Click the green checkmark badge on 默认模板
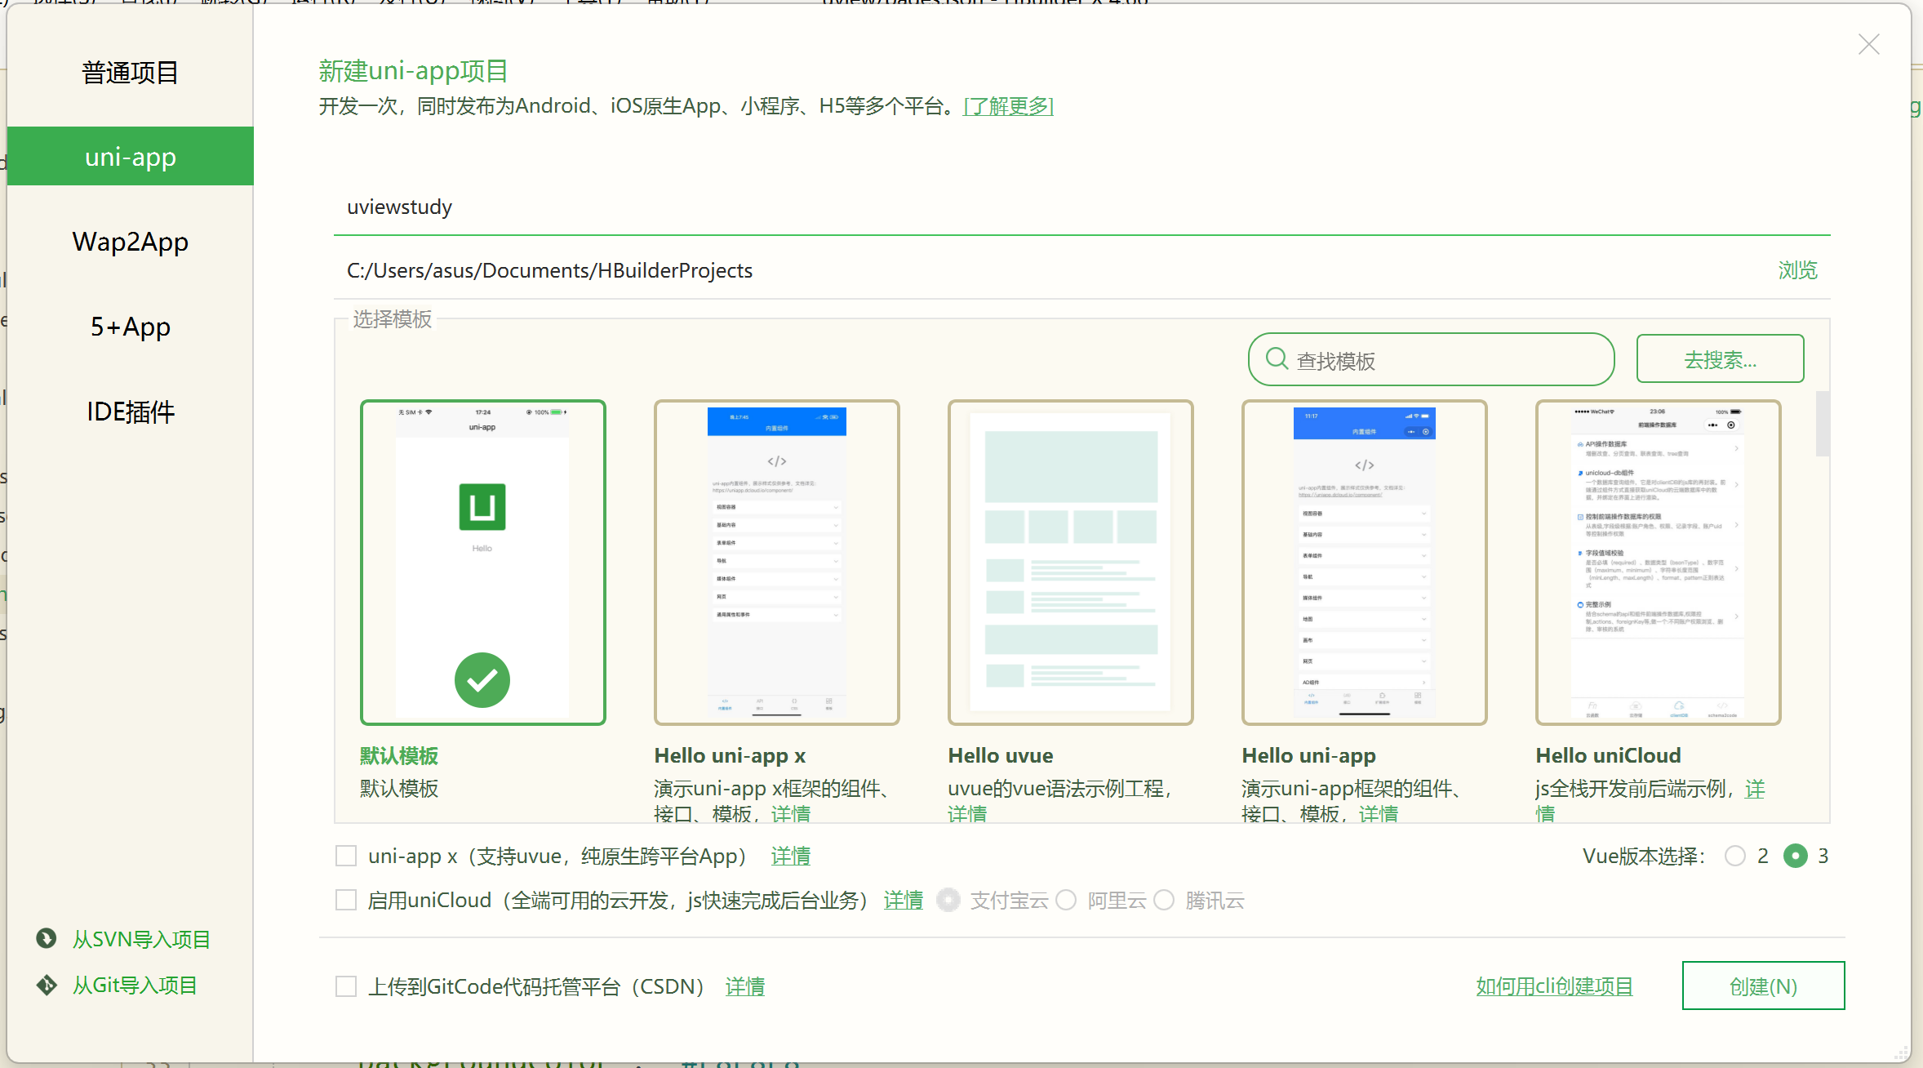Image resolution: width=1923 pixels, height=1068 pixels. (x=482, y=679)
